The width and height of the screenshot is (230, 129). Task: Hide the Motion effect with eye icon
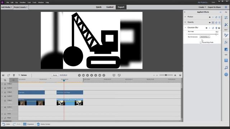(x=210, y=17)
